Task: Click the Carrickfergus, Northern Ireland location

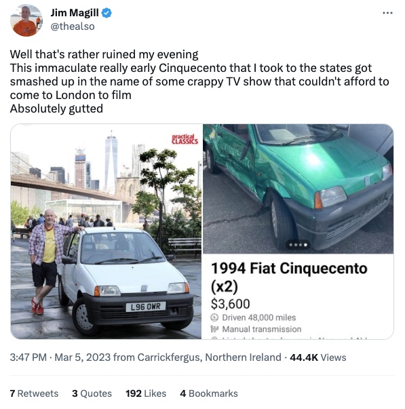Action: 210,357
